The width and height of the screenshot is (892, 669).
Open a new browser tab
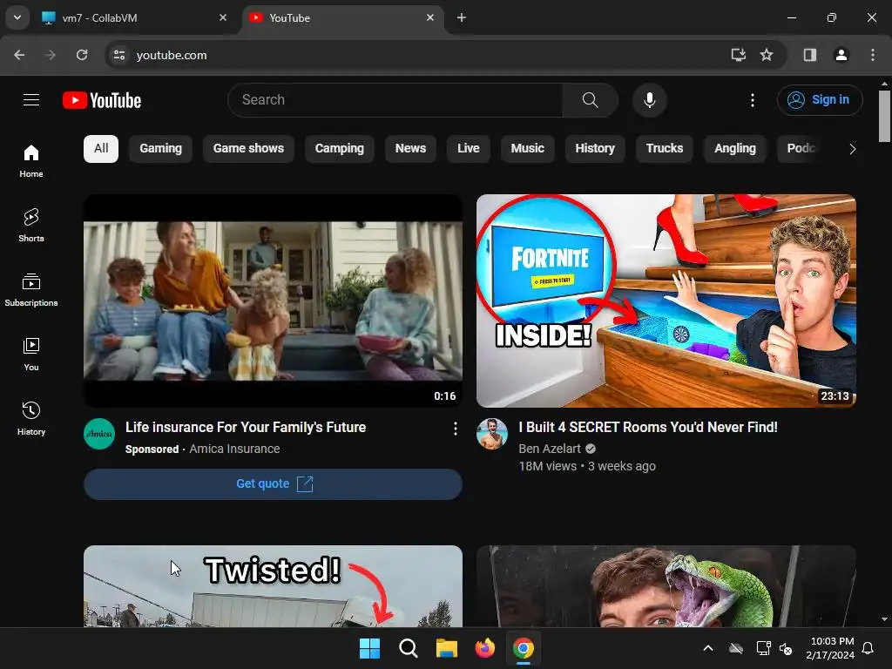pyautogui.click(x=462, y=17)
